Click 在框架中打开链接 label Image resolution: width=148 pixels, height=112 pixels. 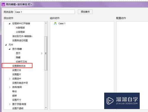pyautogui.click(x=21, y=24)
